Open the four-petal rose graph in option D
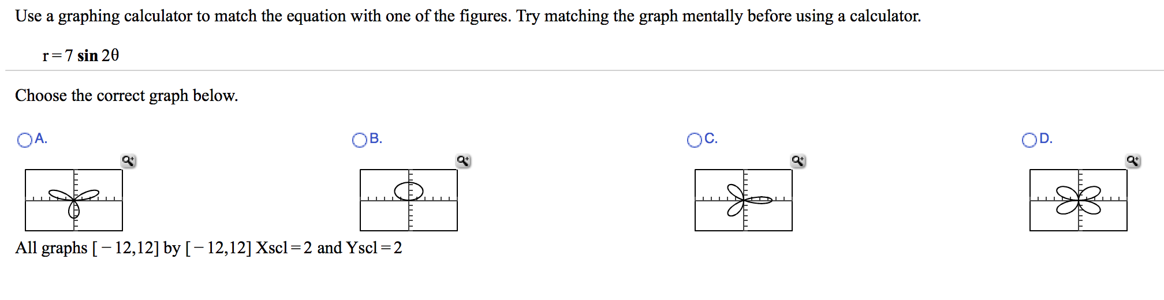 click(x=1079, y=200)
